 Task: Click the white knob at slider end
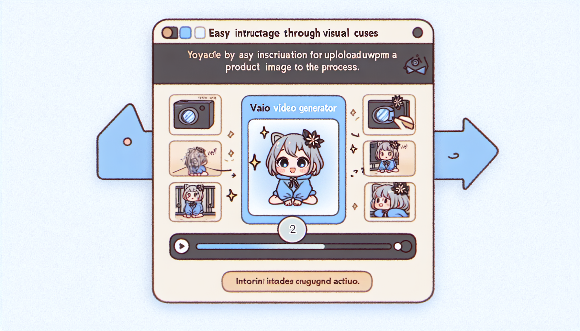(x=398, y=247)
